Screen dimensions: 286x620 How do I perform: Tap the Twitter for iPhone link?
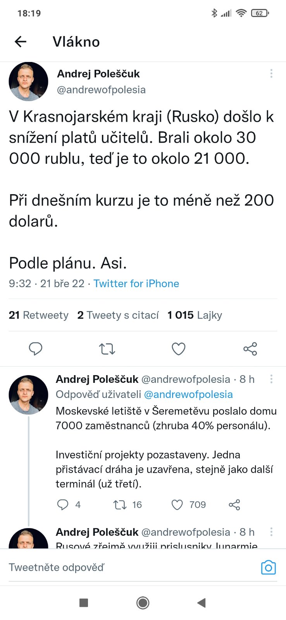pos(136,284)
